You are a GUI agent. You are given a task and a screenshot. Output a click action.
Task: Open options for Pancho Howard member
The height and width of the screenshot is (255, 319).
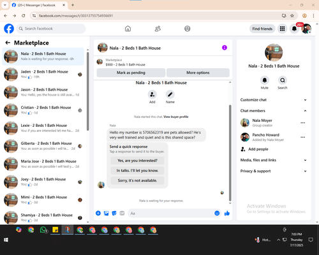tap(303, 137)
